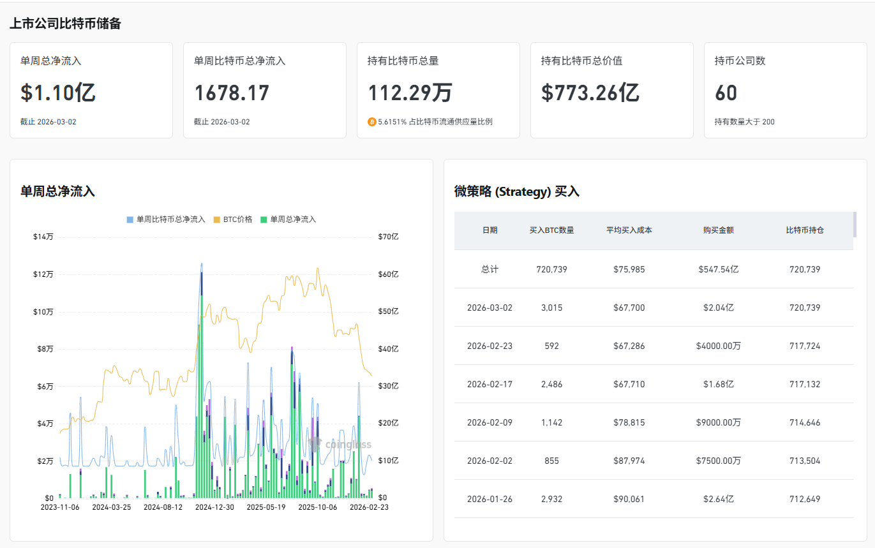Select the 购买金额 column header

coord(718,230)
